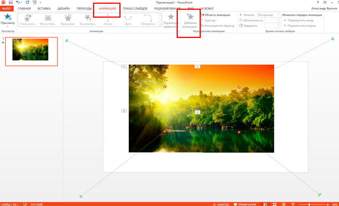Select the Масштабирование animation effect

pyautogui.click(x=48, y=20)
